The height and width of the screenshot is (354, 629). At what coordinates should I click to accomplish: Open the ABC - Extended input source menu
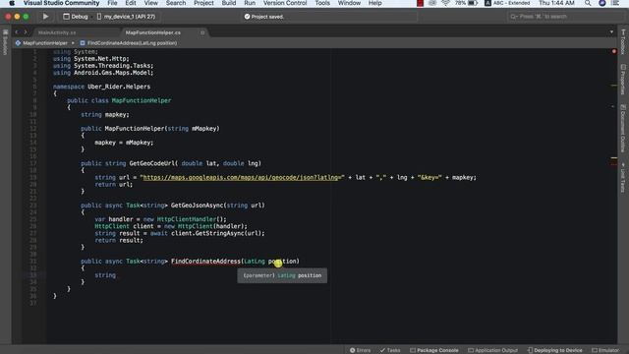(507, 3)
